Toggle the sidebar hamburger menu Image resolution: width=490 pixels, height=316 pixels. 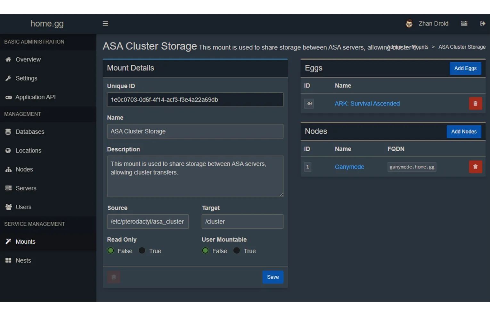coord(105,23)
